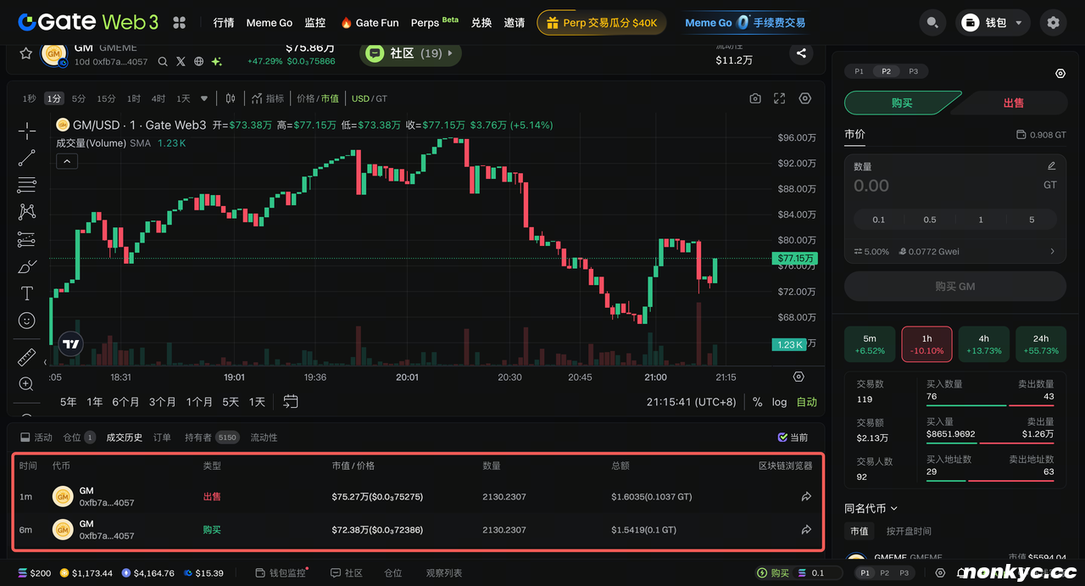Select the text annotation tool
This screenshot has width=1085, height=586.
(x=27, y=293)
